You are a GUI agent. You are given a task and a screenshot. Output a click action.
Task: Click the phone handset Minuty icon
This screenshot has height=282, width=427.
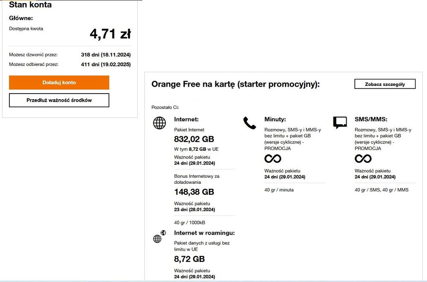[x=249, y=123]
